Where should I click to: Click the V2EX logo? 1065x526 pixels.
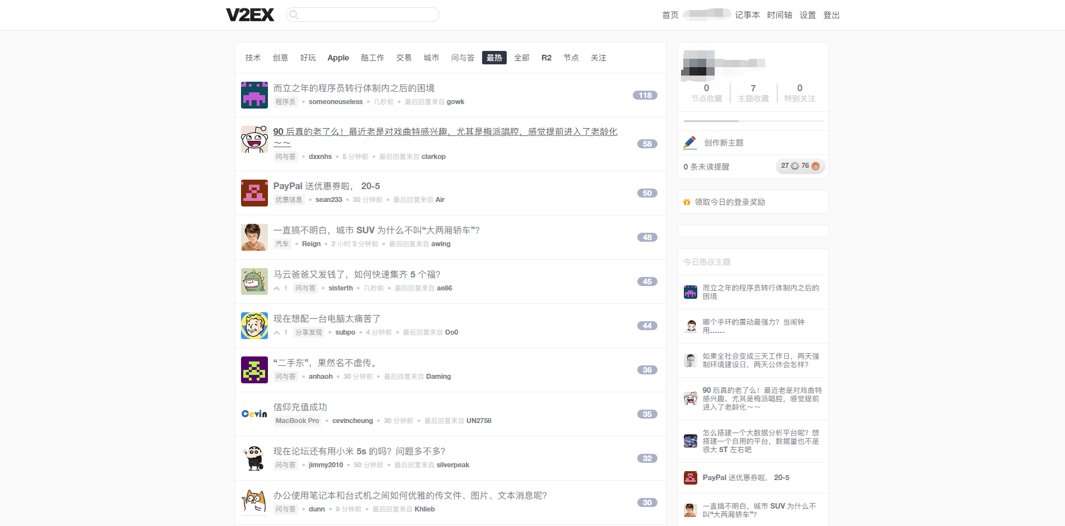pos(250,15)
